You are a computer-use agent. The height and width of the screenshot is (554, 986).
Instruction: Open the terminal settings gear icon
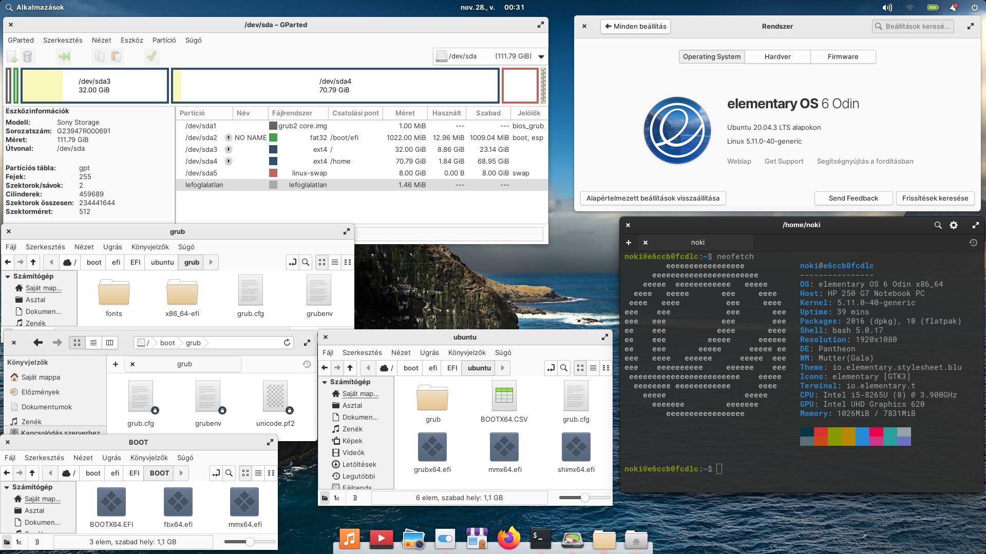click(954, 225)
